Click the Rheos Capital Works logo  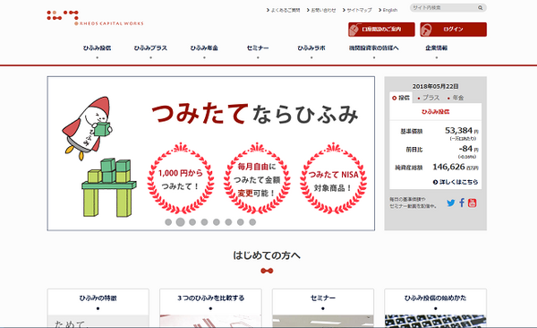tap(95, 18)
